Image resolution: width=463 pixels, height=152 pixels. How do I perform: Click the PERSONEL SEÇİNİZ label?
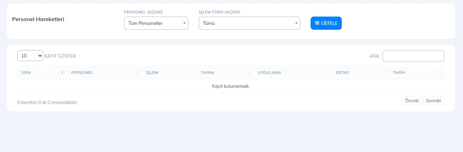point(143,12)
